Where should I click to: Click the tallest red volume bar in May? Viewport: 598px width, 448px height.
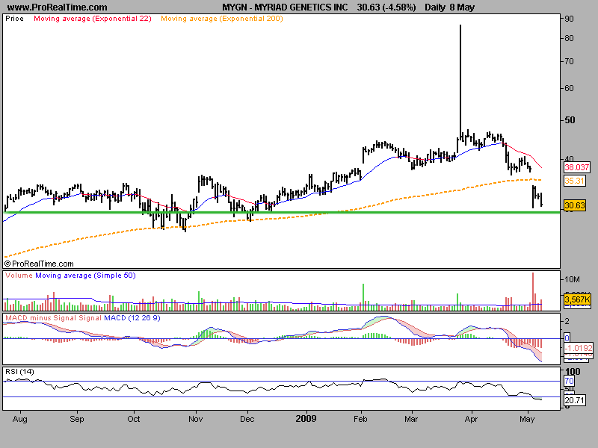click(533, 291)
